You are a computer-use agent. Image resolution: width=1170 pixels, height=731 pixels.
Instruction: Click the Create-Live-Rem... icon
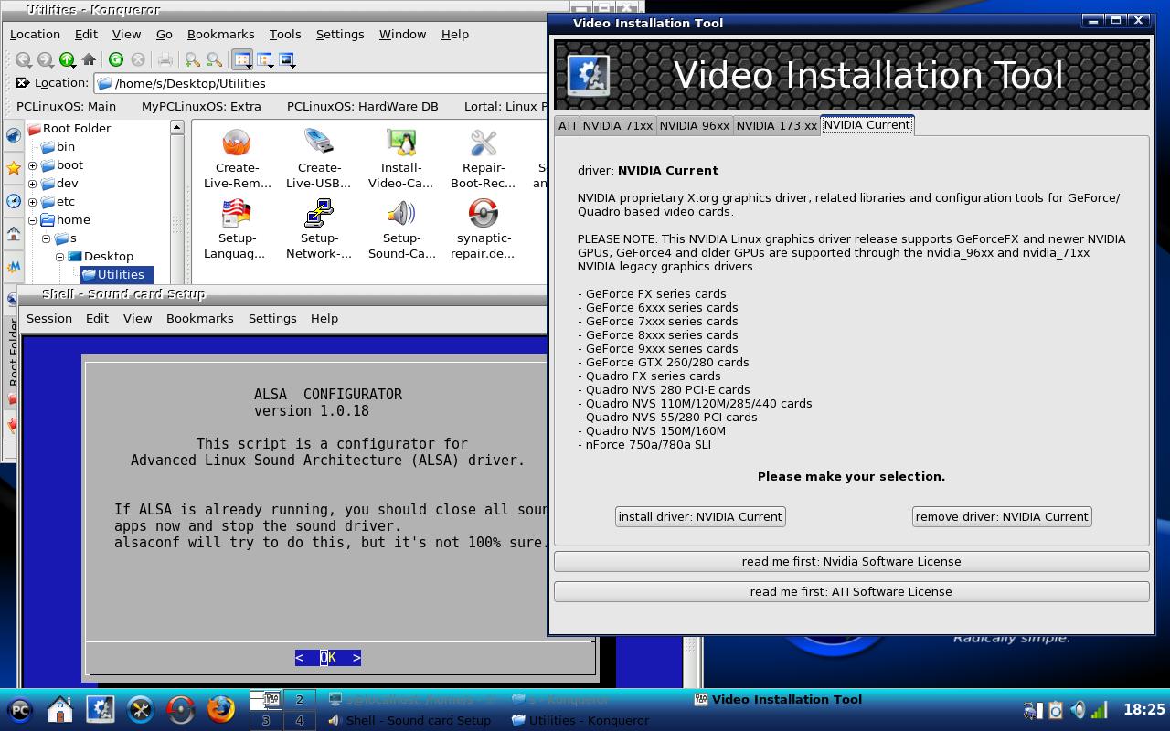click(x=237, y=157)
